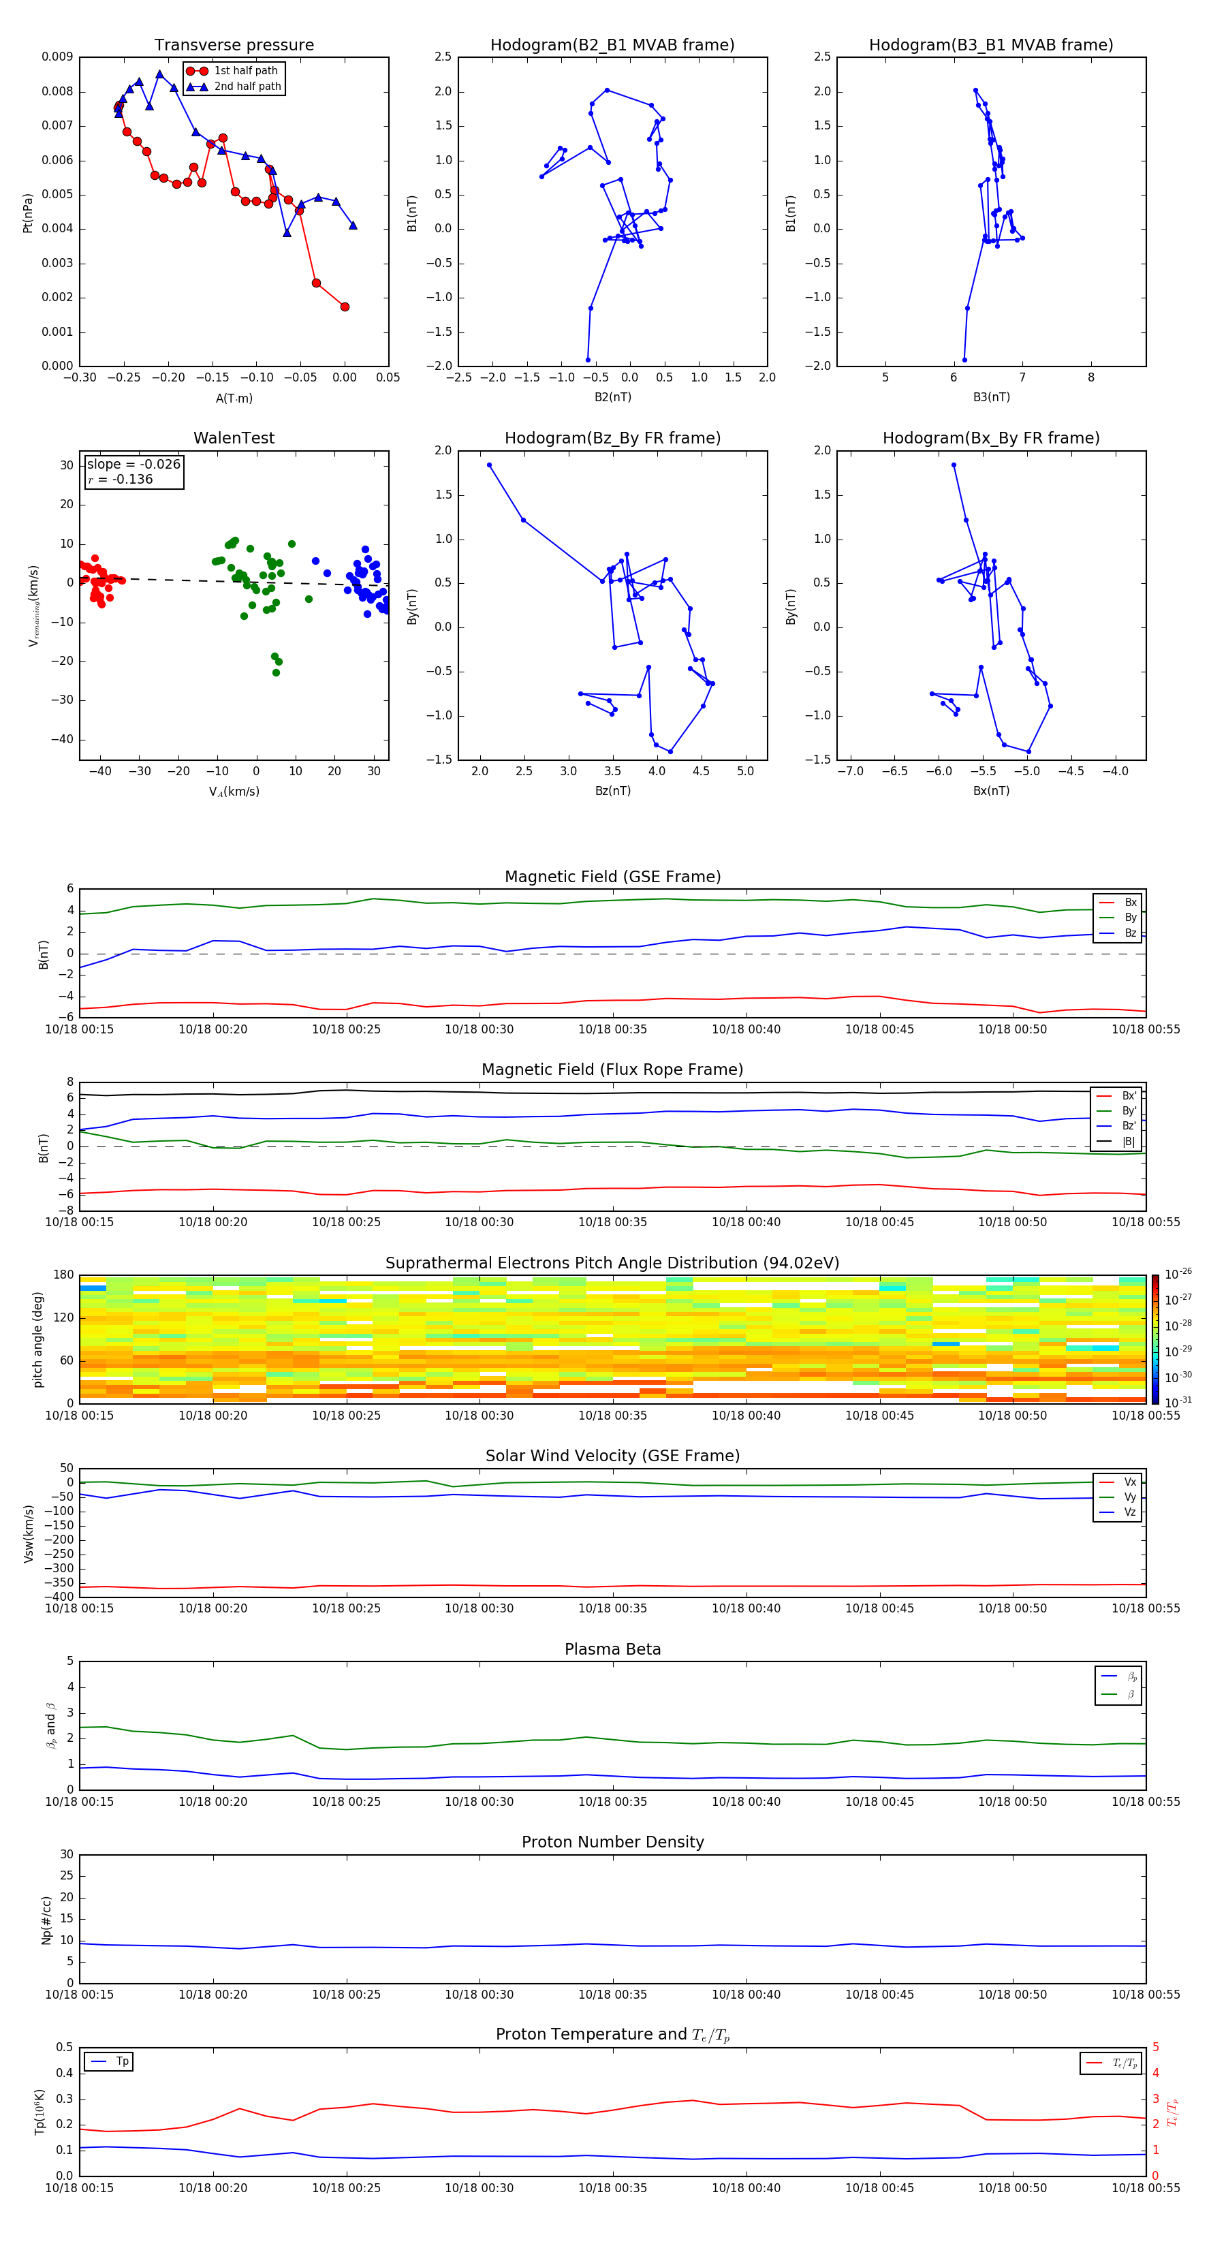The image size is (1226, 2248).
Task: Click the "A(T·m)" x-axis label
Action: [234, 398]
